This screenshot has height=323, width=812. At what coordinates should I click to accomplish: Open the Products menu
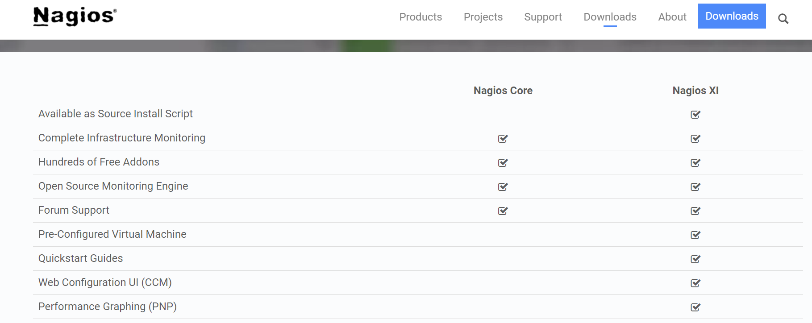tap(421, 17)
